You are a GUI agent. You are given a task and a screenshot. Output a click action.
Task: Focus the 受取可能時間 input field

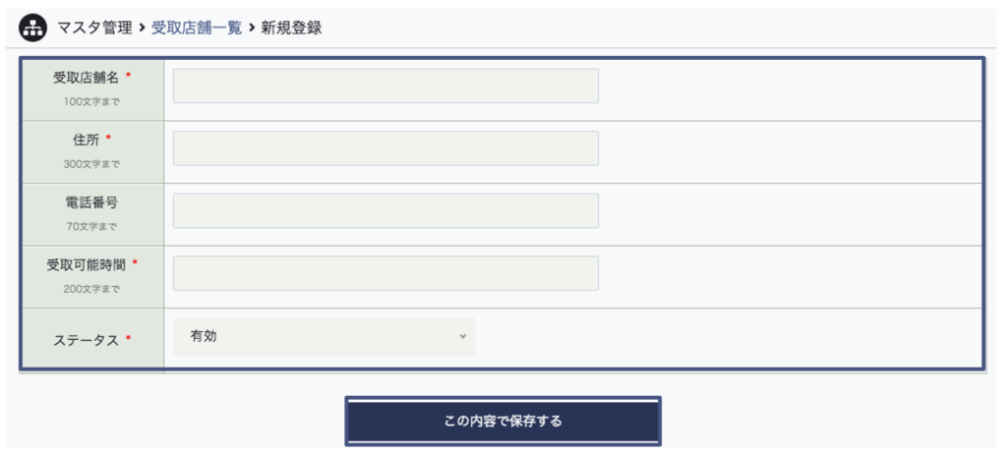tap(385, 273)
